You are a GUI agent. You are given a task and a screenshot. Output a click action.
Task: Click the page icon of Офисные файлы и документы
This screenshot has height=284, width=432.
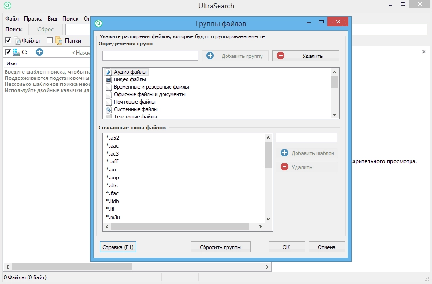point(108,94)
